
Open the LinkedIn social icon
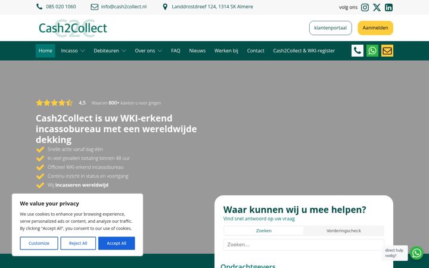click(388, 7)
